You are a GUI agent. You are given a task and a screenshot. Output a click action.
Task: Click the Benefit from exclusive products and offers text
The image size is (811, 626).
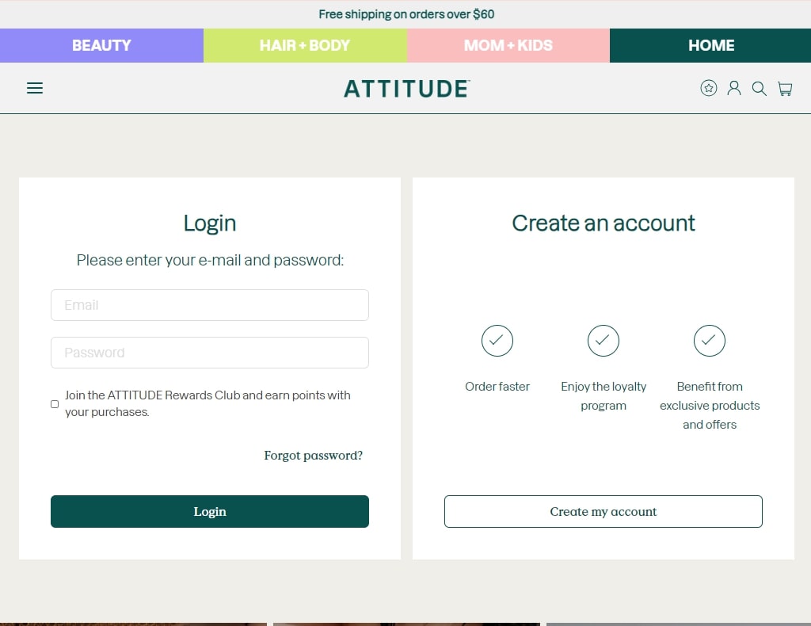[x=709, y=406]
